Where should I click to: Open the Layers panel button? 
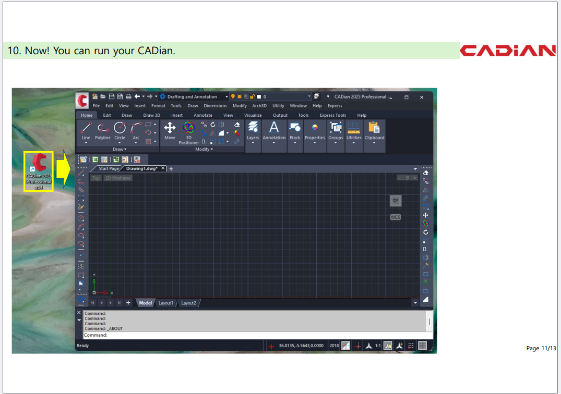(253, 130)
